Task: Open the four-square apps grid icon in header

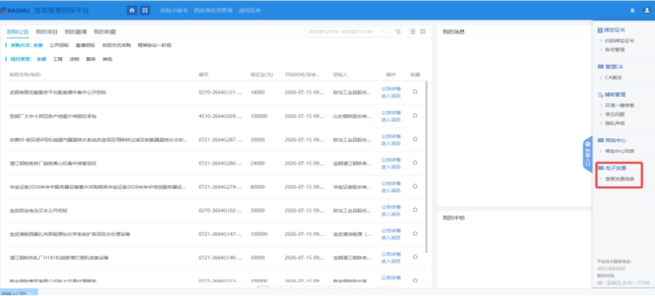Action: (x=145, y=10)
